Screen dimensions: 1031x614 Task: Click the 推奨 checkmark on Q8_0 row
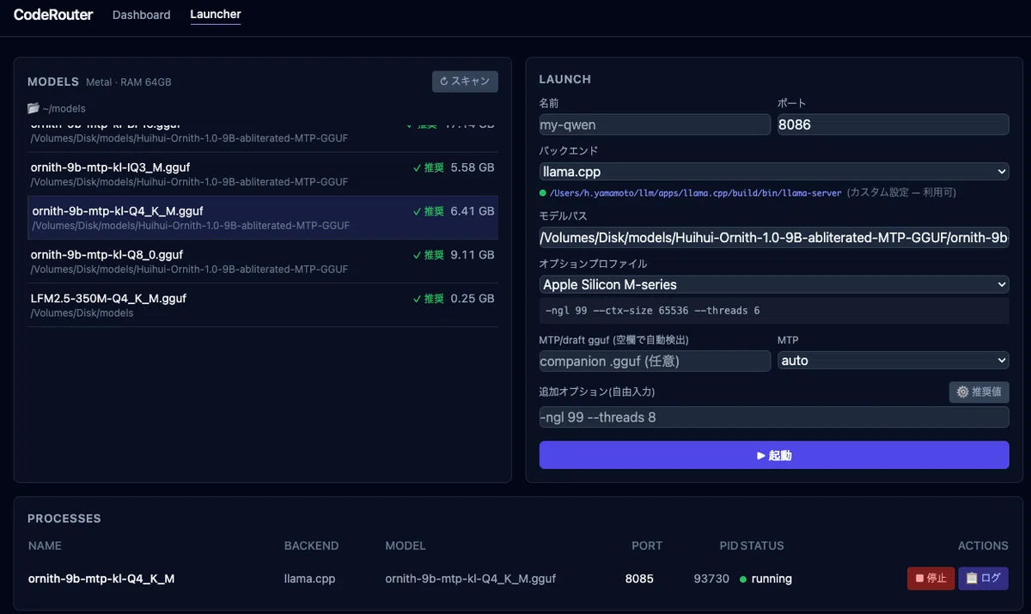(428, 255)
